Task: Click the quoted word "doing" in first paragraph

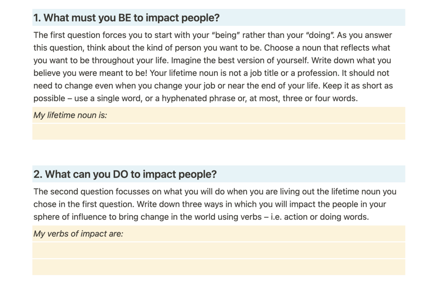Action: 320,35
